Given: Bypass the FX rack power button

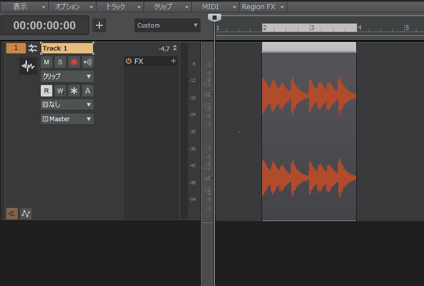Looking at the screenshot, I should pos(129,61).
